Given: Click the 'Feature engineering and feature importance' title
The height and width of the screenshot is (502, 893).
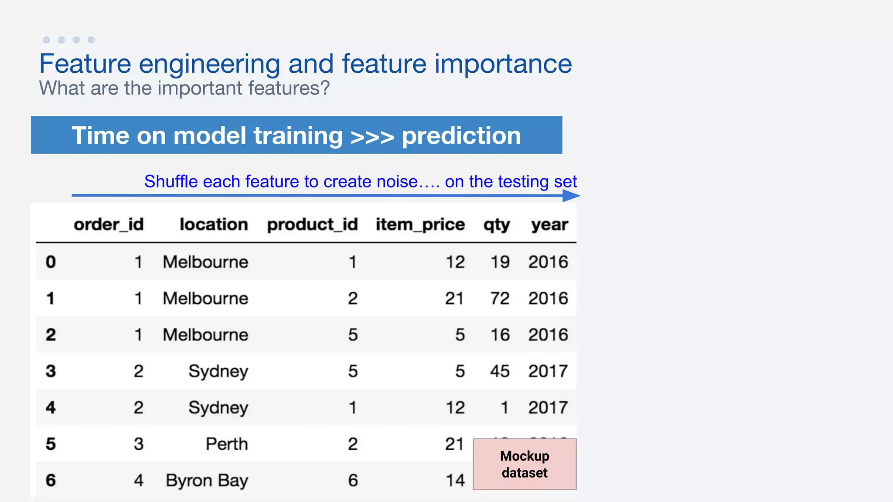Looking at the screenshot, I should (x=305, y=64).
